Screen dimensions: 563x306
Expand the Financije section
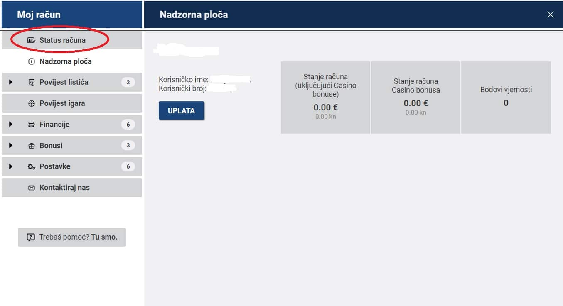(10, 124)
